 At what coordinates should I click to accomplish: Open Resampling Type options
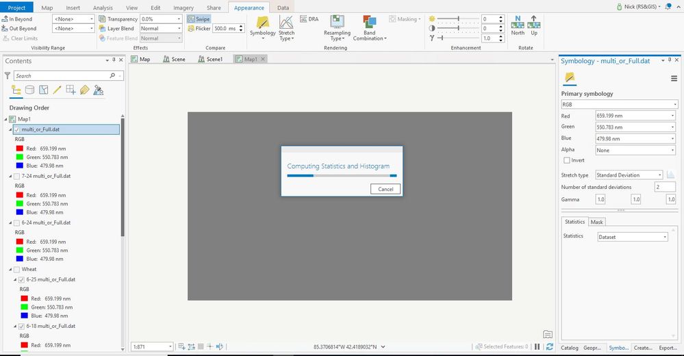coord(337,28)
